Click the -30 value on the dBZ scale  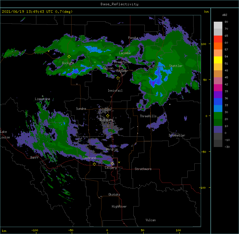click(227, 147)
